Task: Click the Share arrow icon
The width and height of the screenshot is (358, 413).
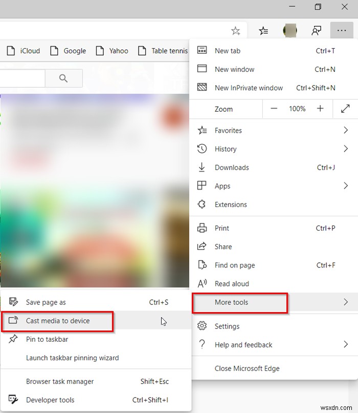Action: click(202, 246)
